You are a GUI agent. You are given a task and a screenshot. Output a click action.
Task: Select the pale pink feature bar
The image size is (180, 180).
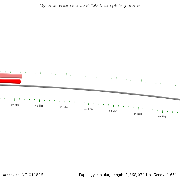(11, 76)
